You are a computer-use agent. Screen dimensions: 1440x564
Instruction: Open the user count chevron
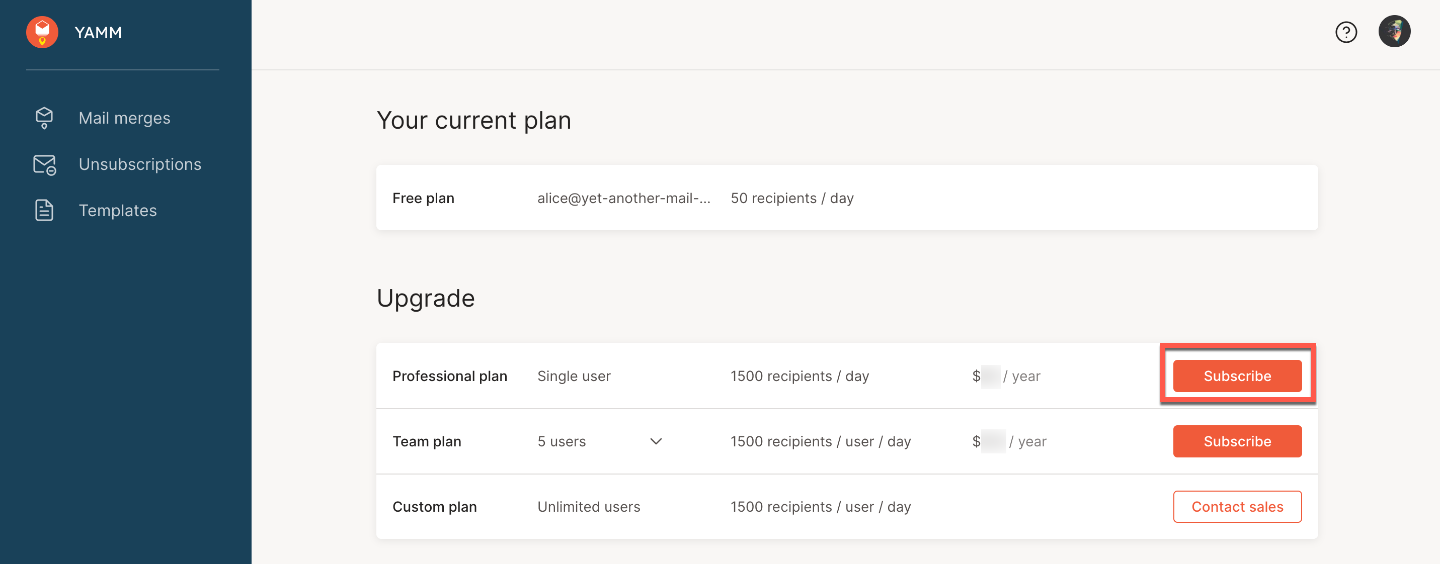(x=656, y=442)
